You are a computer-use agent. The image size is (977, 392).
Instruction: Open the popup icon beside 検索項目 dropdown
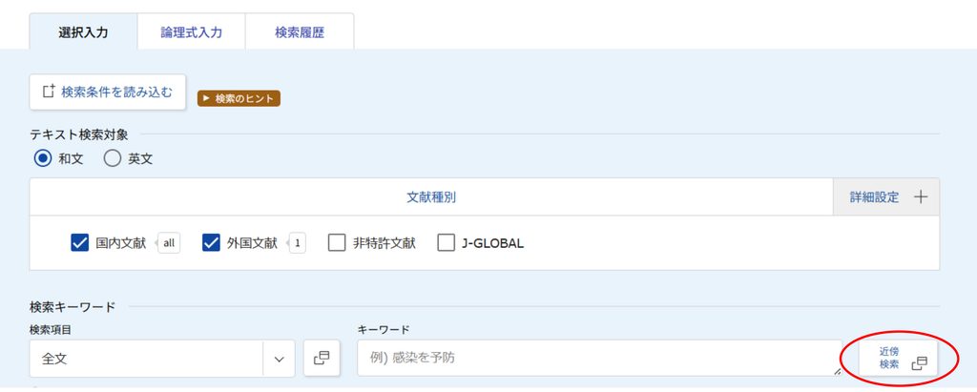[322, 359]
